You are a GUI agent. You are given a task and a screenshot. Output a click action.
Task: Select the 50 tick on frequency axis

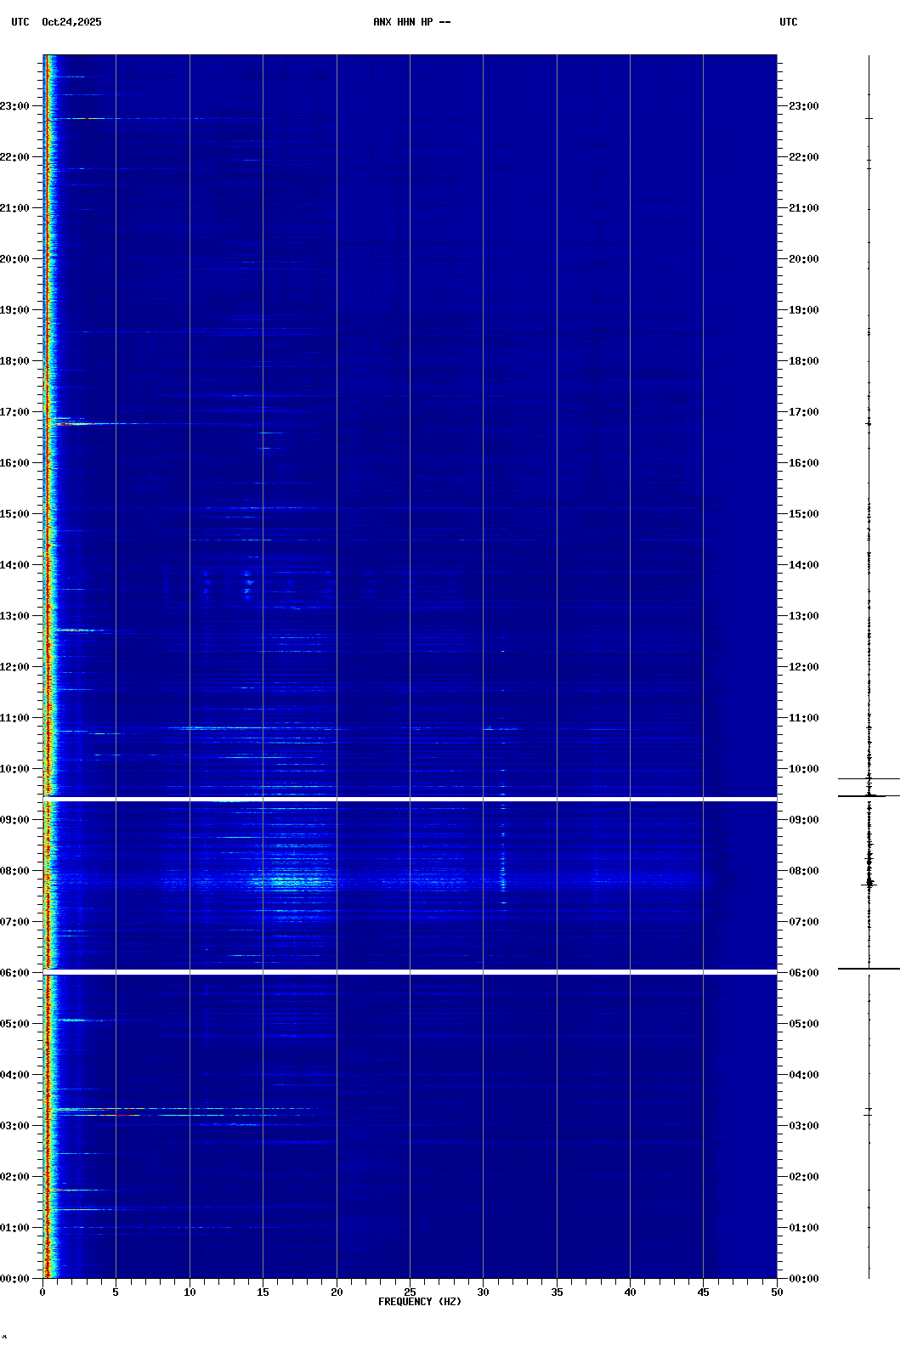coord(777,1292)
